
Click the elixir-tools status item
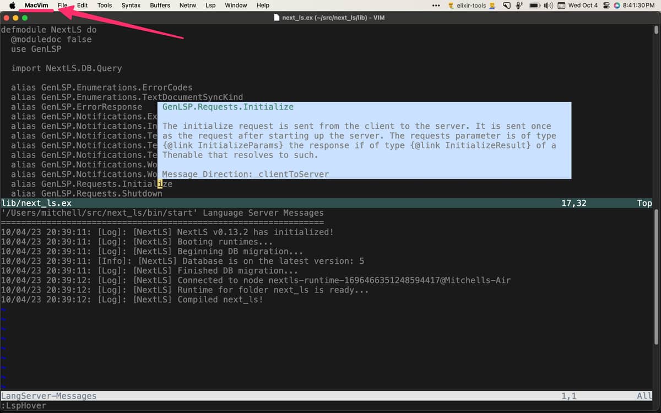[x=472, y=6]
